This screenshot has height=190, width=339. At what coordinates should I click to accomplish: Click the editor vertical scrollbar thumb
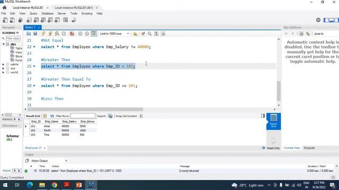(x=279, y=91)
